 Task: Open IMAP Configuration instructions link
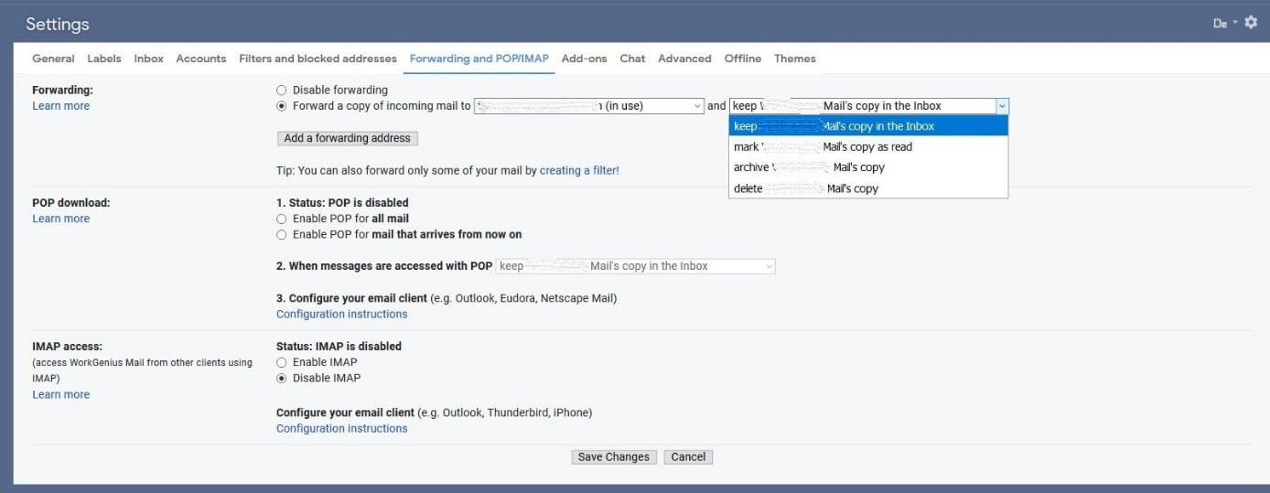coord(341,429)
